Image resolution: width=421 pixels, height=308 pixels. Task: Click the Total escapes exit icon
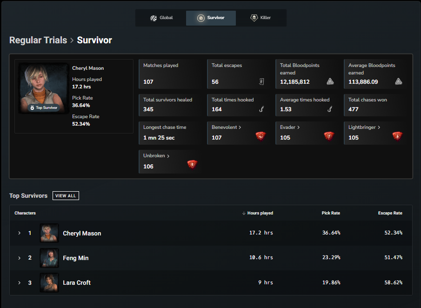(261, 81)
